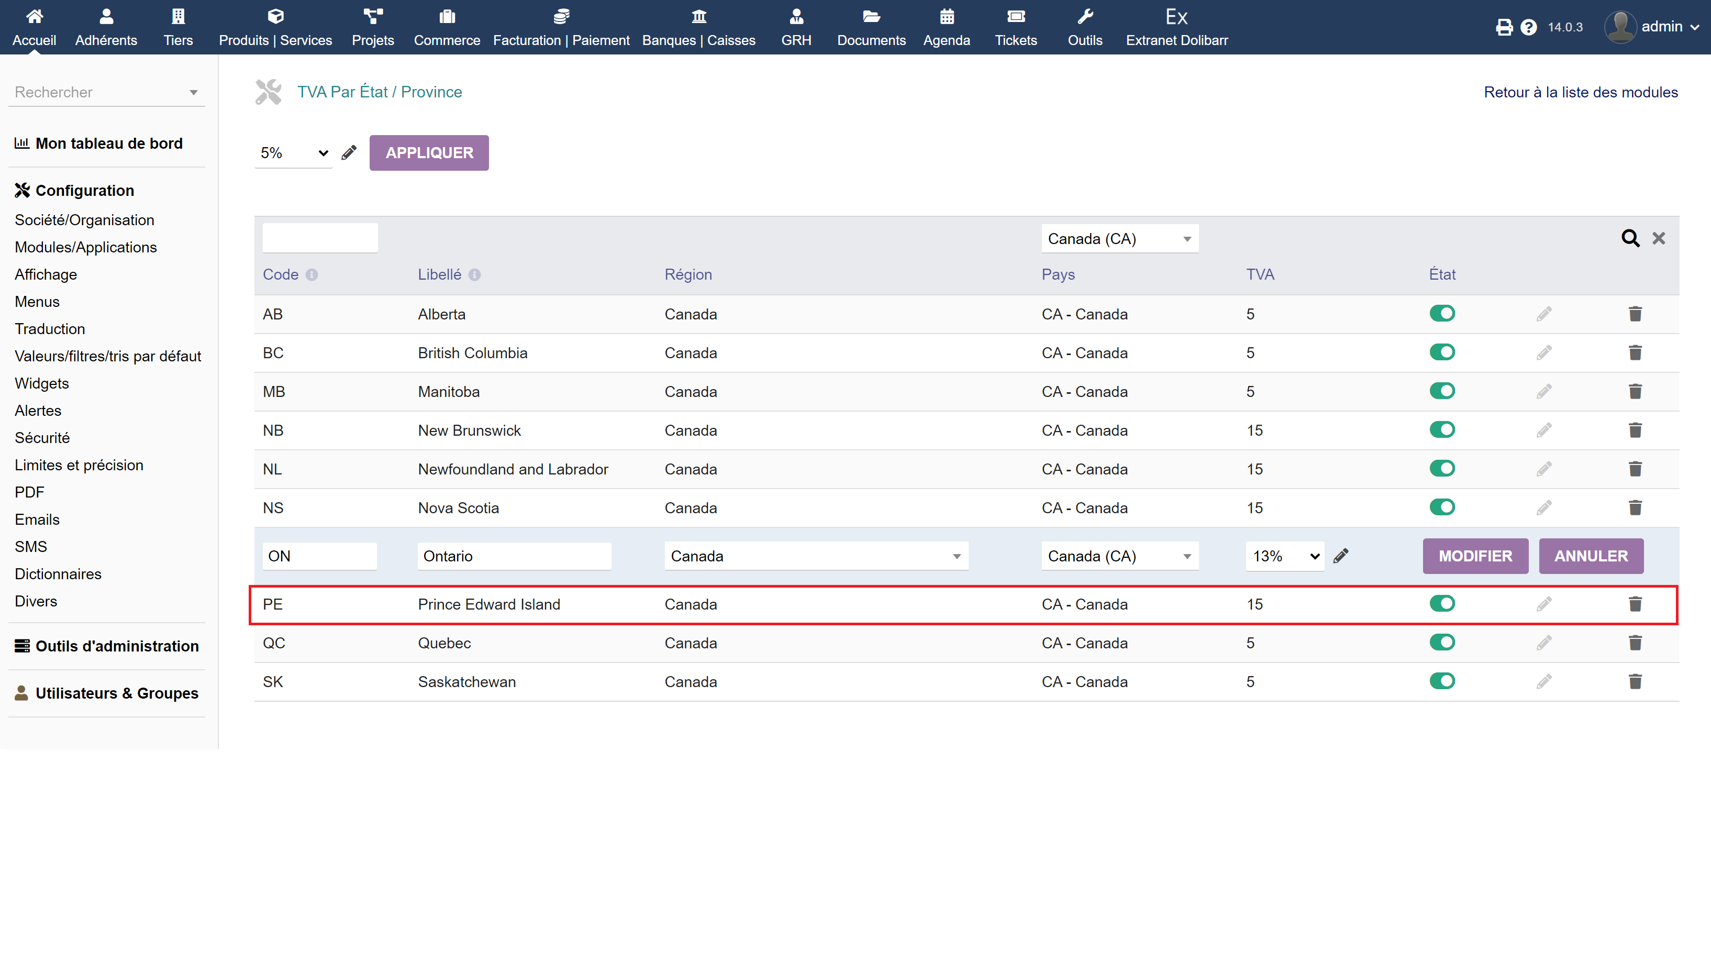This screenshot has width=1711, height=972.
Task: Disable the Nova Scotia status toggle
Action: tap(1441, 507)
